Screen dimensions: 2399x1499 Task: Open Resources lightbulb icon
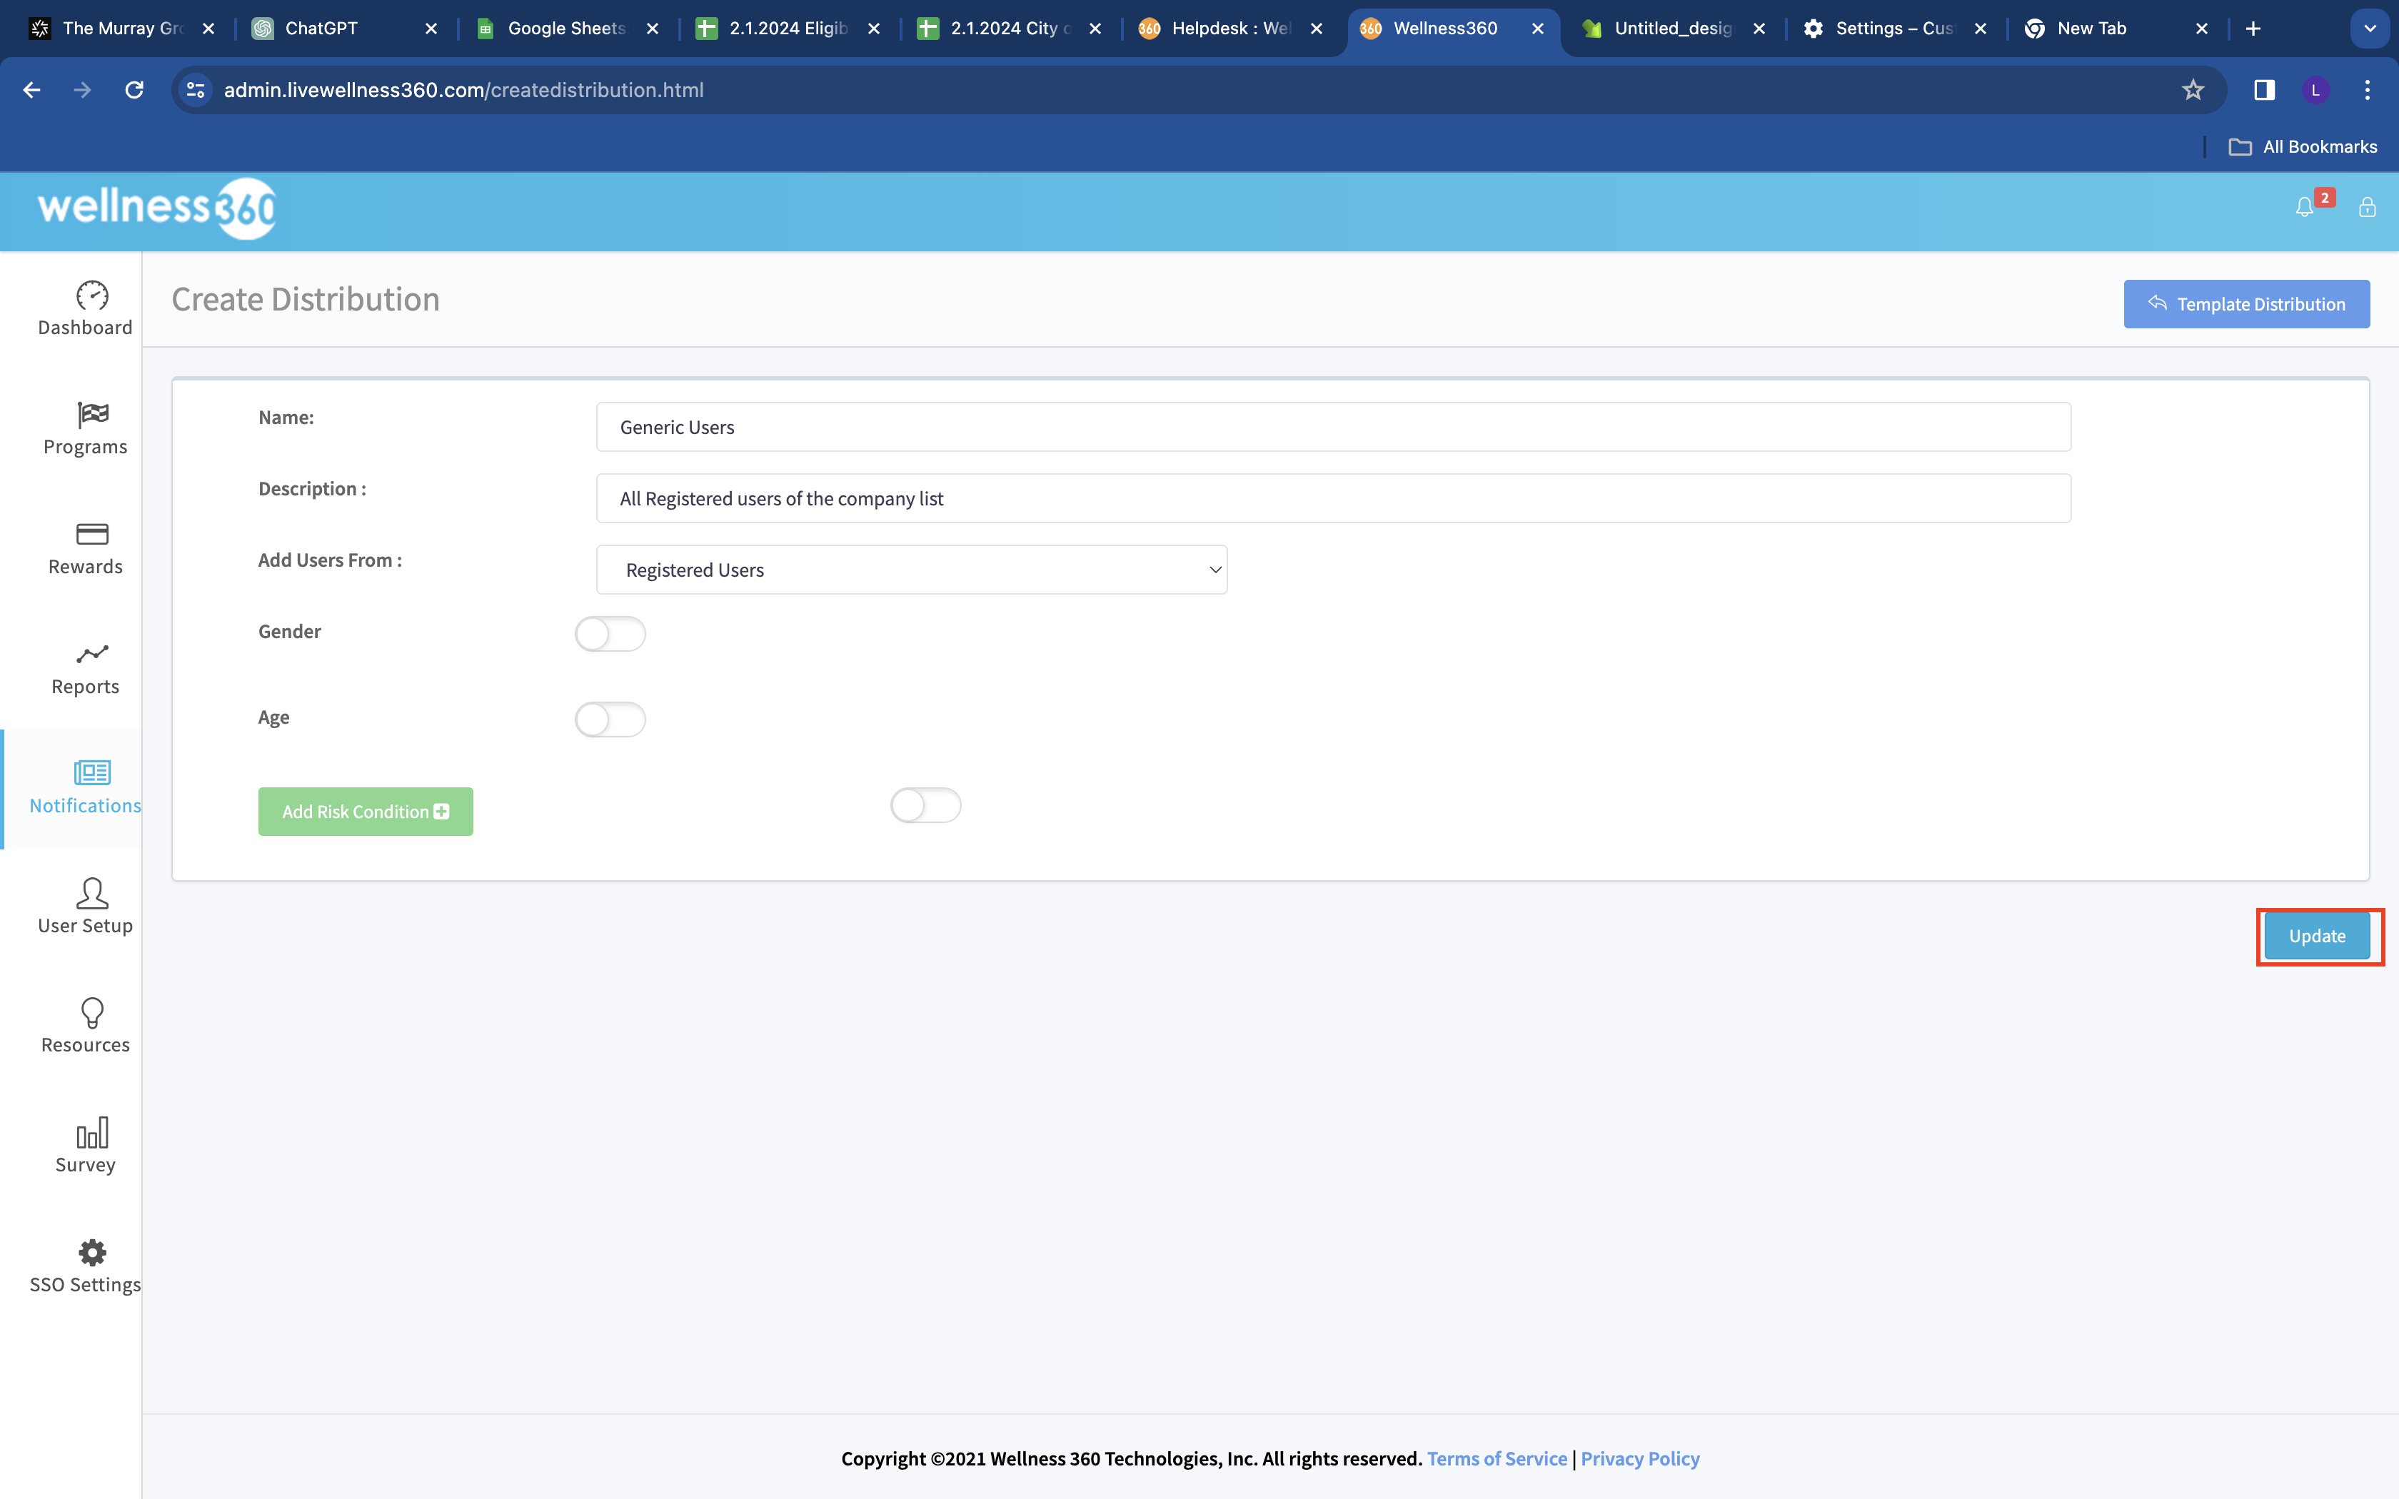[x=91, y=1012]
